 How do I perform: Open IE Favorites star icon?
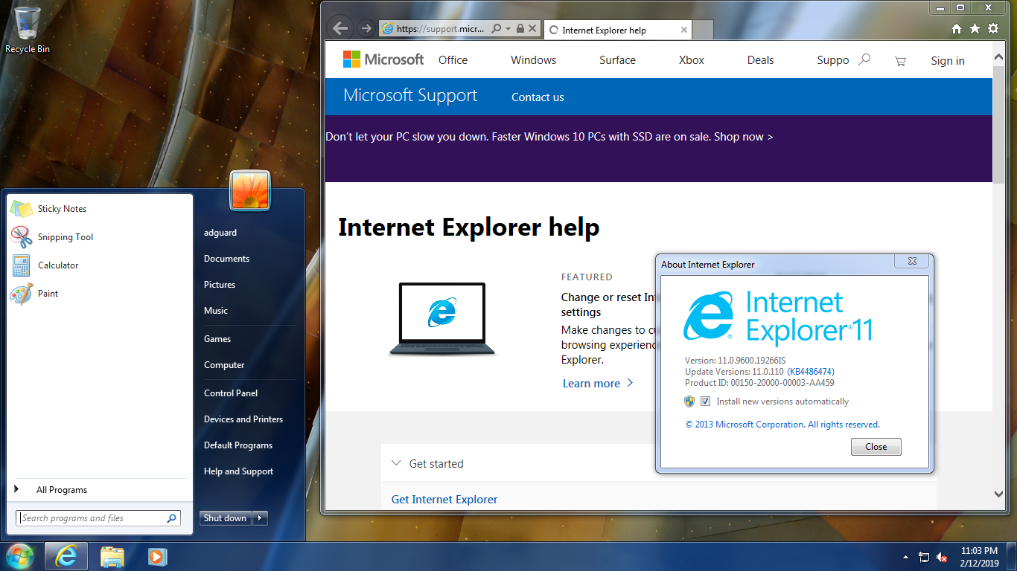click(975, 29)
